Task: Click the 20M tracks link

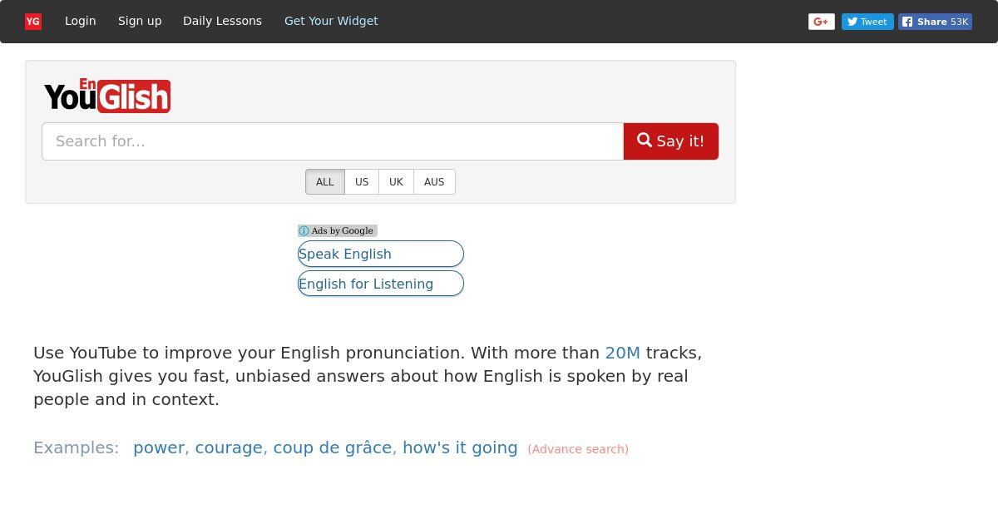Action: click(623, 353)
